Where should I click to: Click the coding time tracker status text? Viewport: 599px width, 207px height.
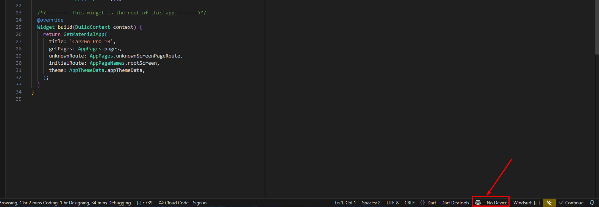[65, 203]
